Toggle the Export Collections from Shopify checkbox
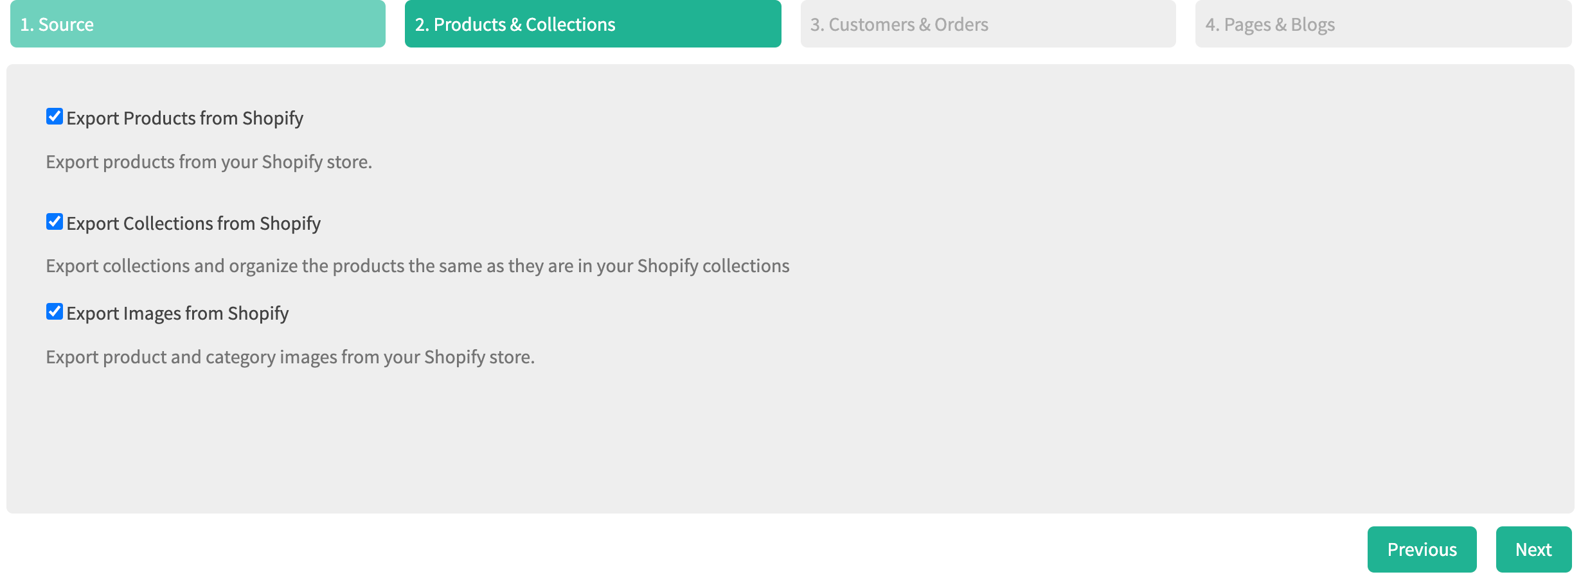This screenshot has width=1581, height=579. [x=55, y=222]
